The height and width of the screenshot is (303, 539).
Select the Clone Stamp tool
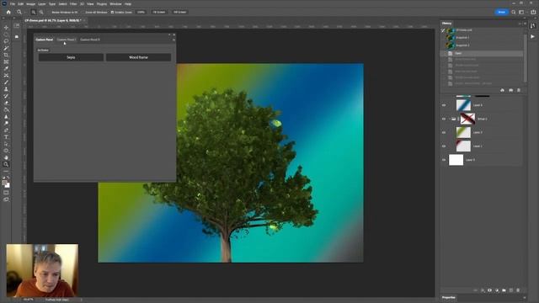[6, 89]
